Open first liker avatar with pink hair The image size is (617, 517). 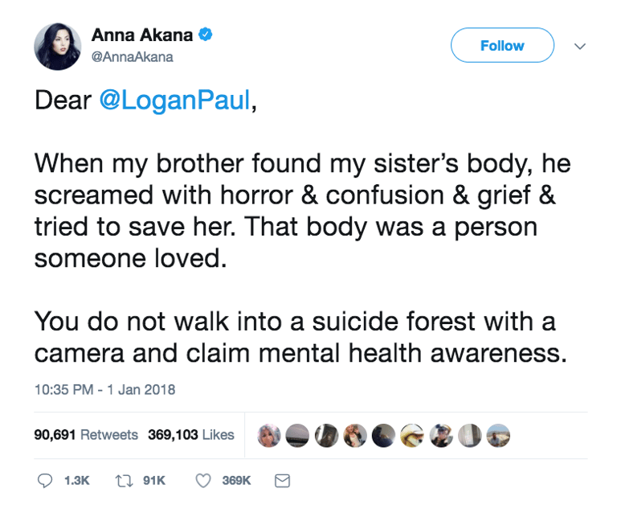tap(269, 435)
